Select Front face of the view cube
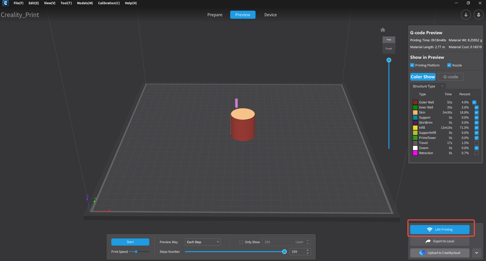The image size is (486, 261). pos(389,49)
